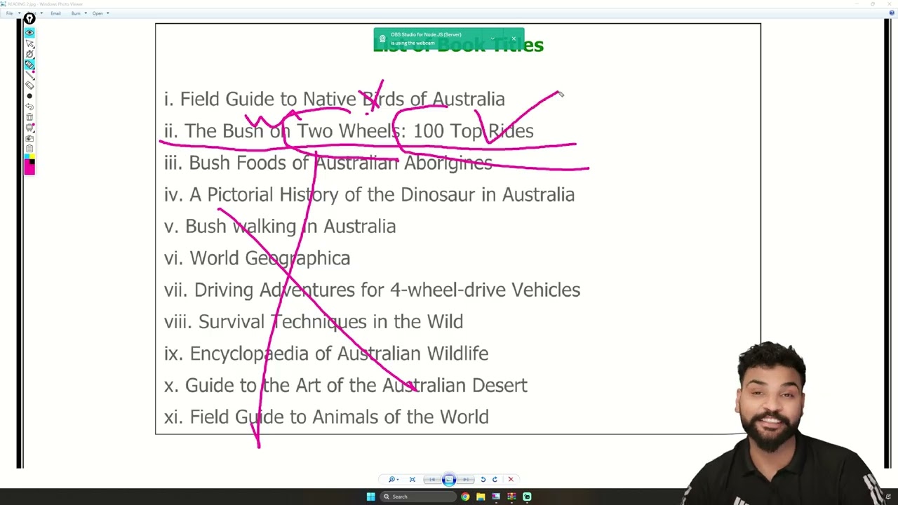Image resolution: width=898 pixels, height=505 pixels.
Task: Go to the next photo
Action: [x=466, y=479]
